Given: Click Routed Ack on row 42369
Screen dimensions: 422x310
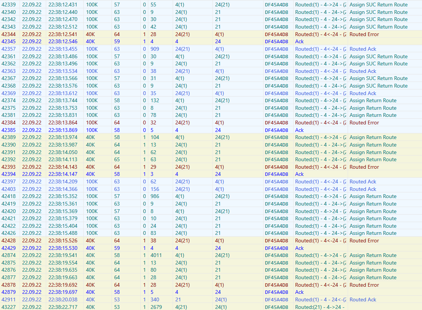Looking at the screenshot, I should 363,93.
